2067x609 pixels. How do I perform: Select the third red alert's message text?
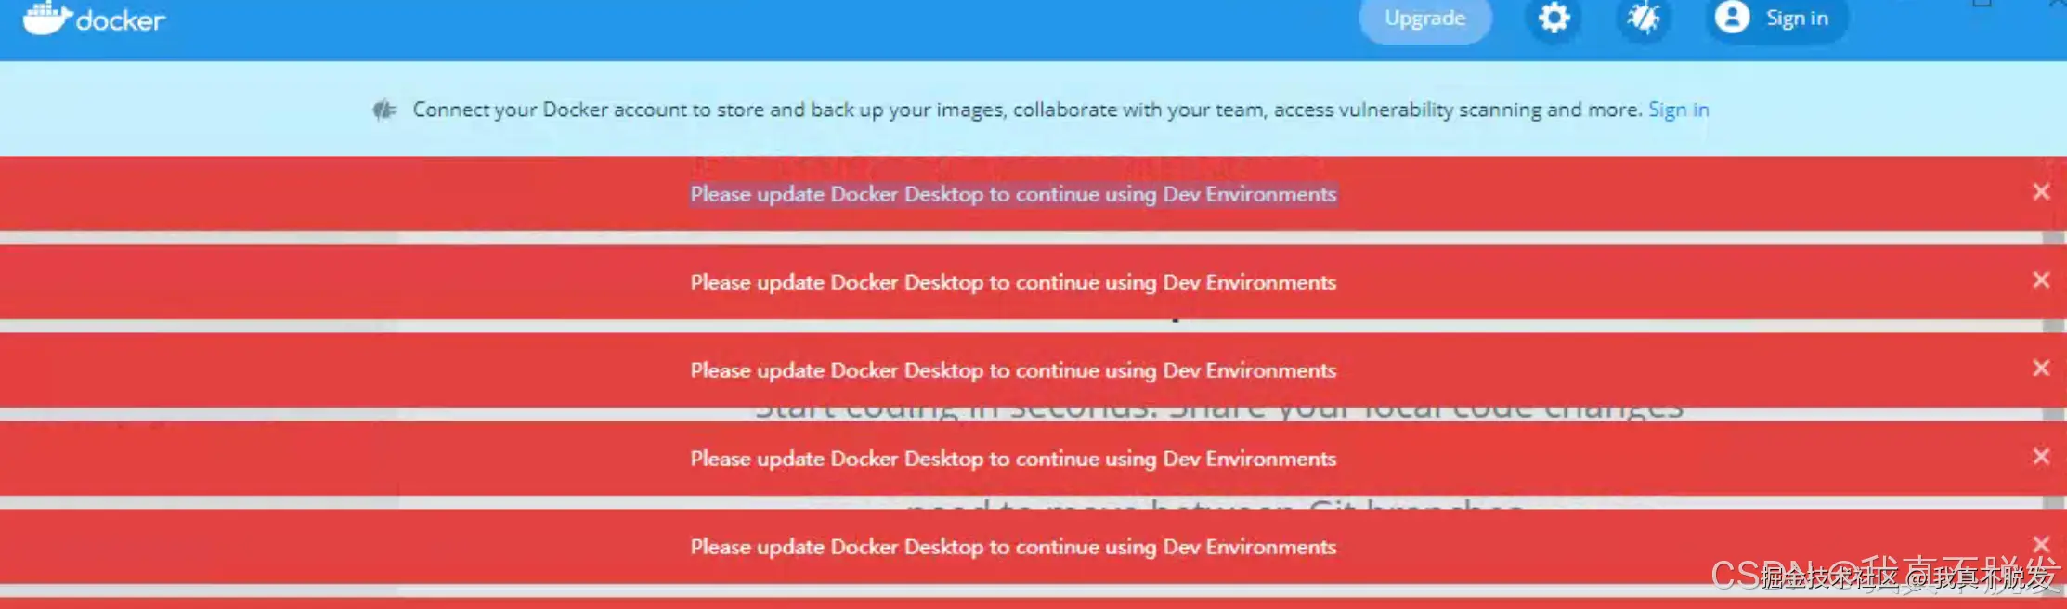click(x=1013, y=370)
